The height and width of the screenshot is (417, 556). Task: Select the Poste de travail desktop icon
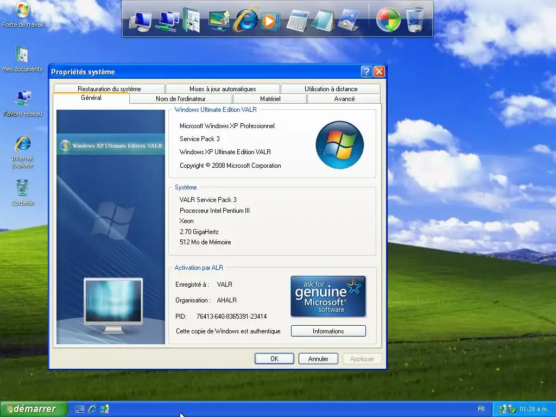tap(23, 15)
